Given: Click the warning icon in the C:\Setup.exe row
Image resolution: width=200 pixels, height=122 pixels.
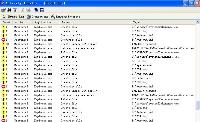Looking at the screenshot, I should 3,78.
